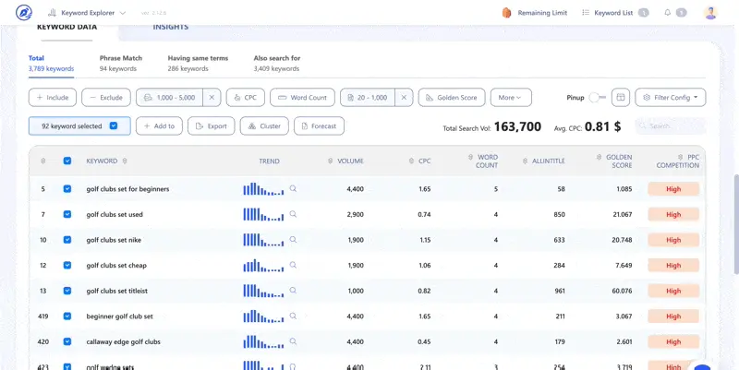Select the Total keywords tab
This screenshot has height=370, width=739.
click(51, 64)
